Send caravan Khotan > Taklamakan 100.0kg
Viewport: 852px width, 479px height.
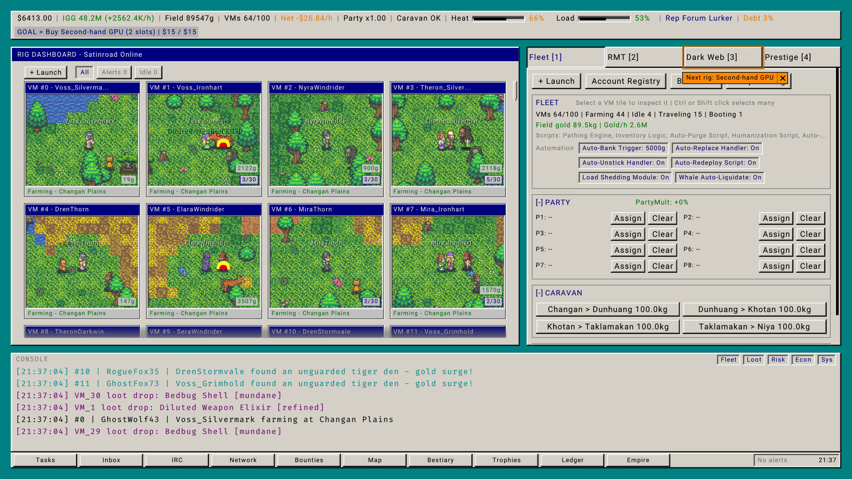(x=607, y=327)
